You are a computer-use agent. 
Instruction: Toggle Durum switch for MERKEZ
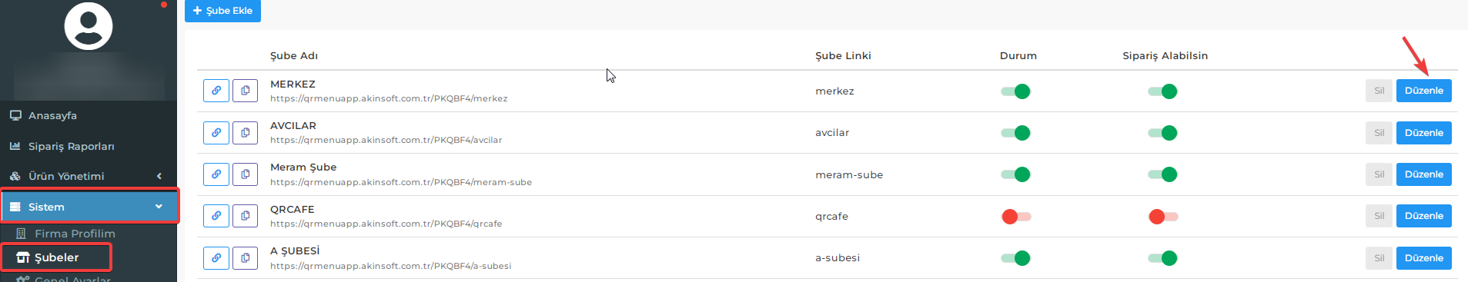[x=1015, y=91]
